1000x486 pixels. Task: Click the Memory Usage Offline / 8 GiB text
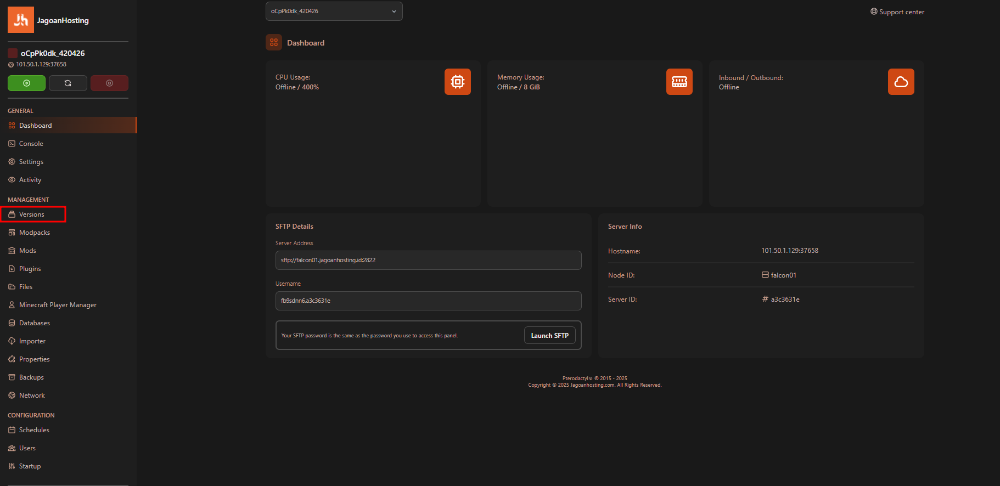pyautogui.click(x=519, y=87)
